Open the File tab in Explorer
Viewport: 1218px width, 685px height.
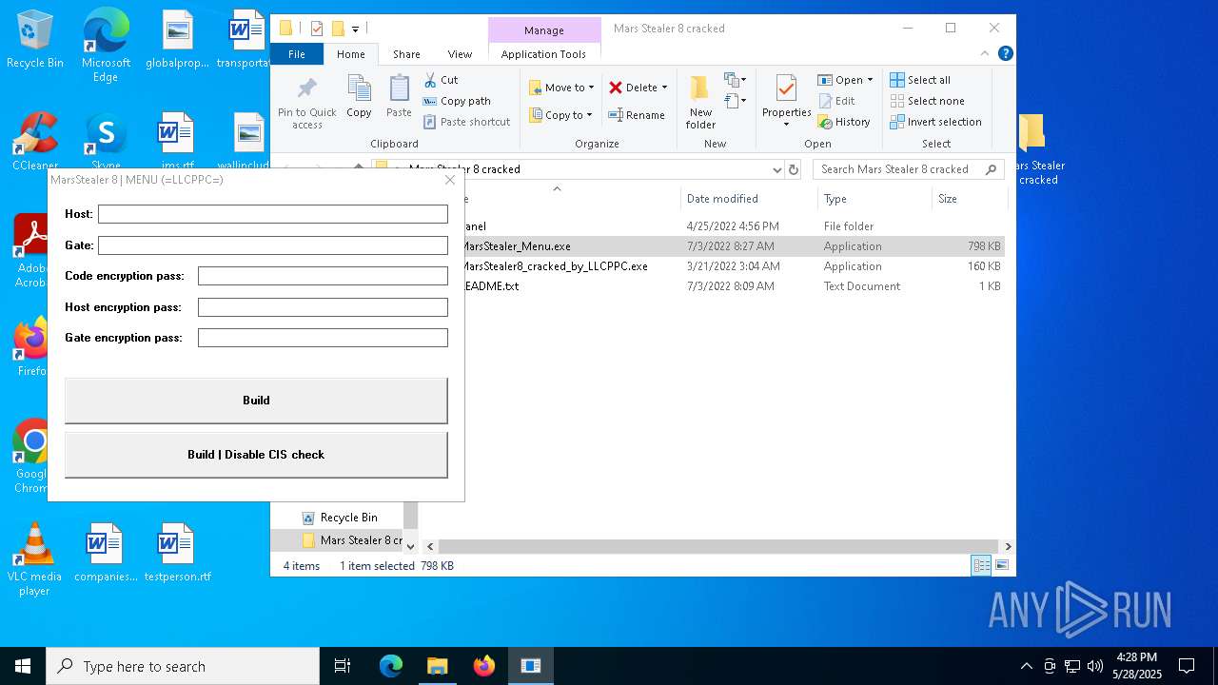coord(297,54)
